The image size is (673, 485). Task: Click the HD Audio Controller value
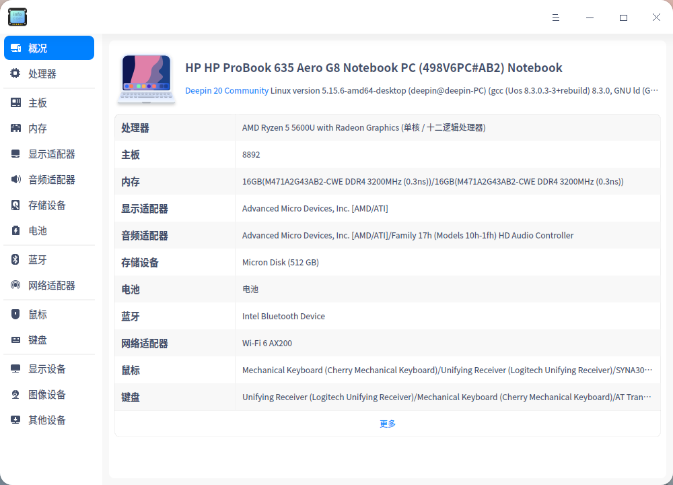[x=408, y=235]
